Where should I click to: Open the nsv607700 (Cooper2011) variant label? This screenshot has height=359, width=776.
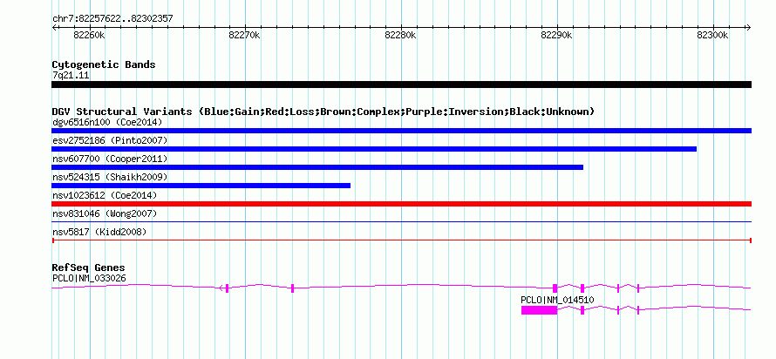click(110, 159)
